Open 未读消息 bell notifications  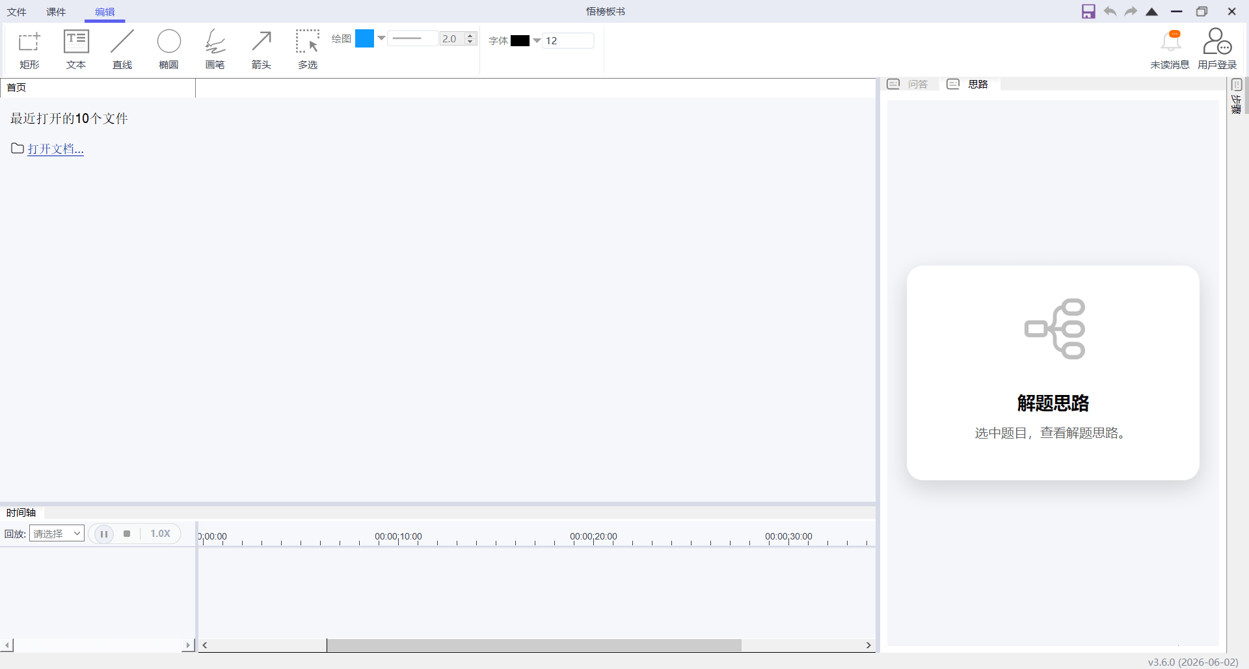click(x=1170, y=49)
